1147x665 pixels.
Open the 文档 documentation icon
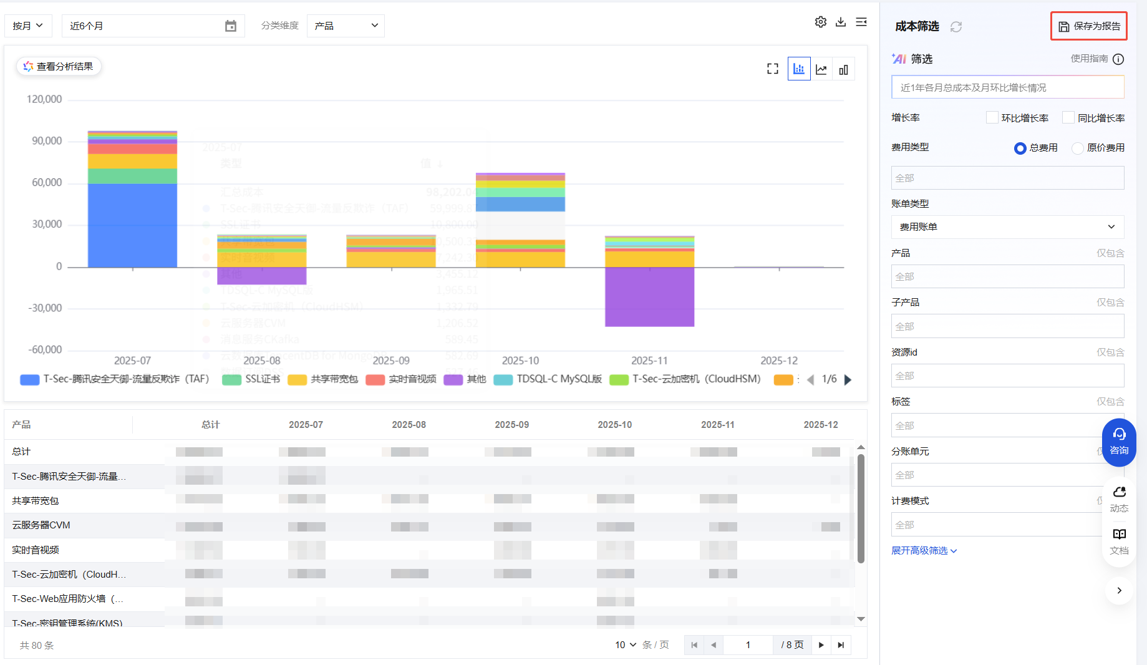(1119, 540)
